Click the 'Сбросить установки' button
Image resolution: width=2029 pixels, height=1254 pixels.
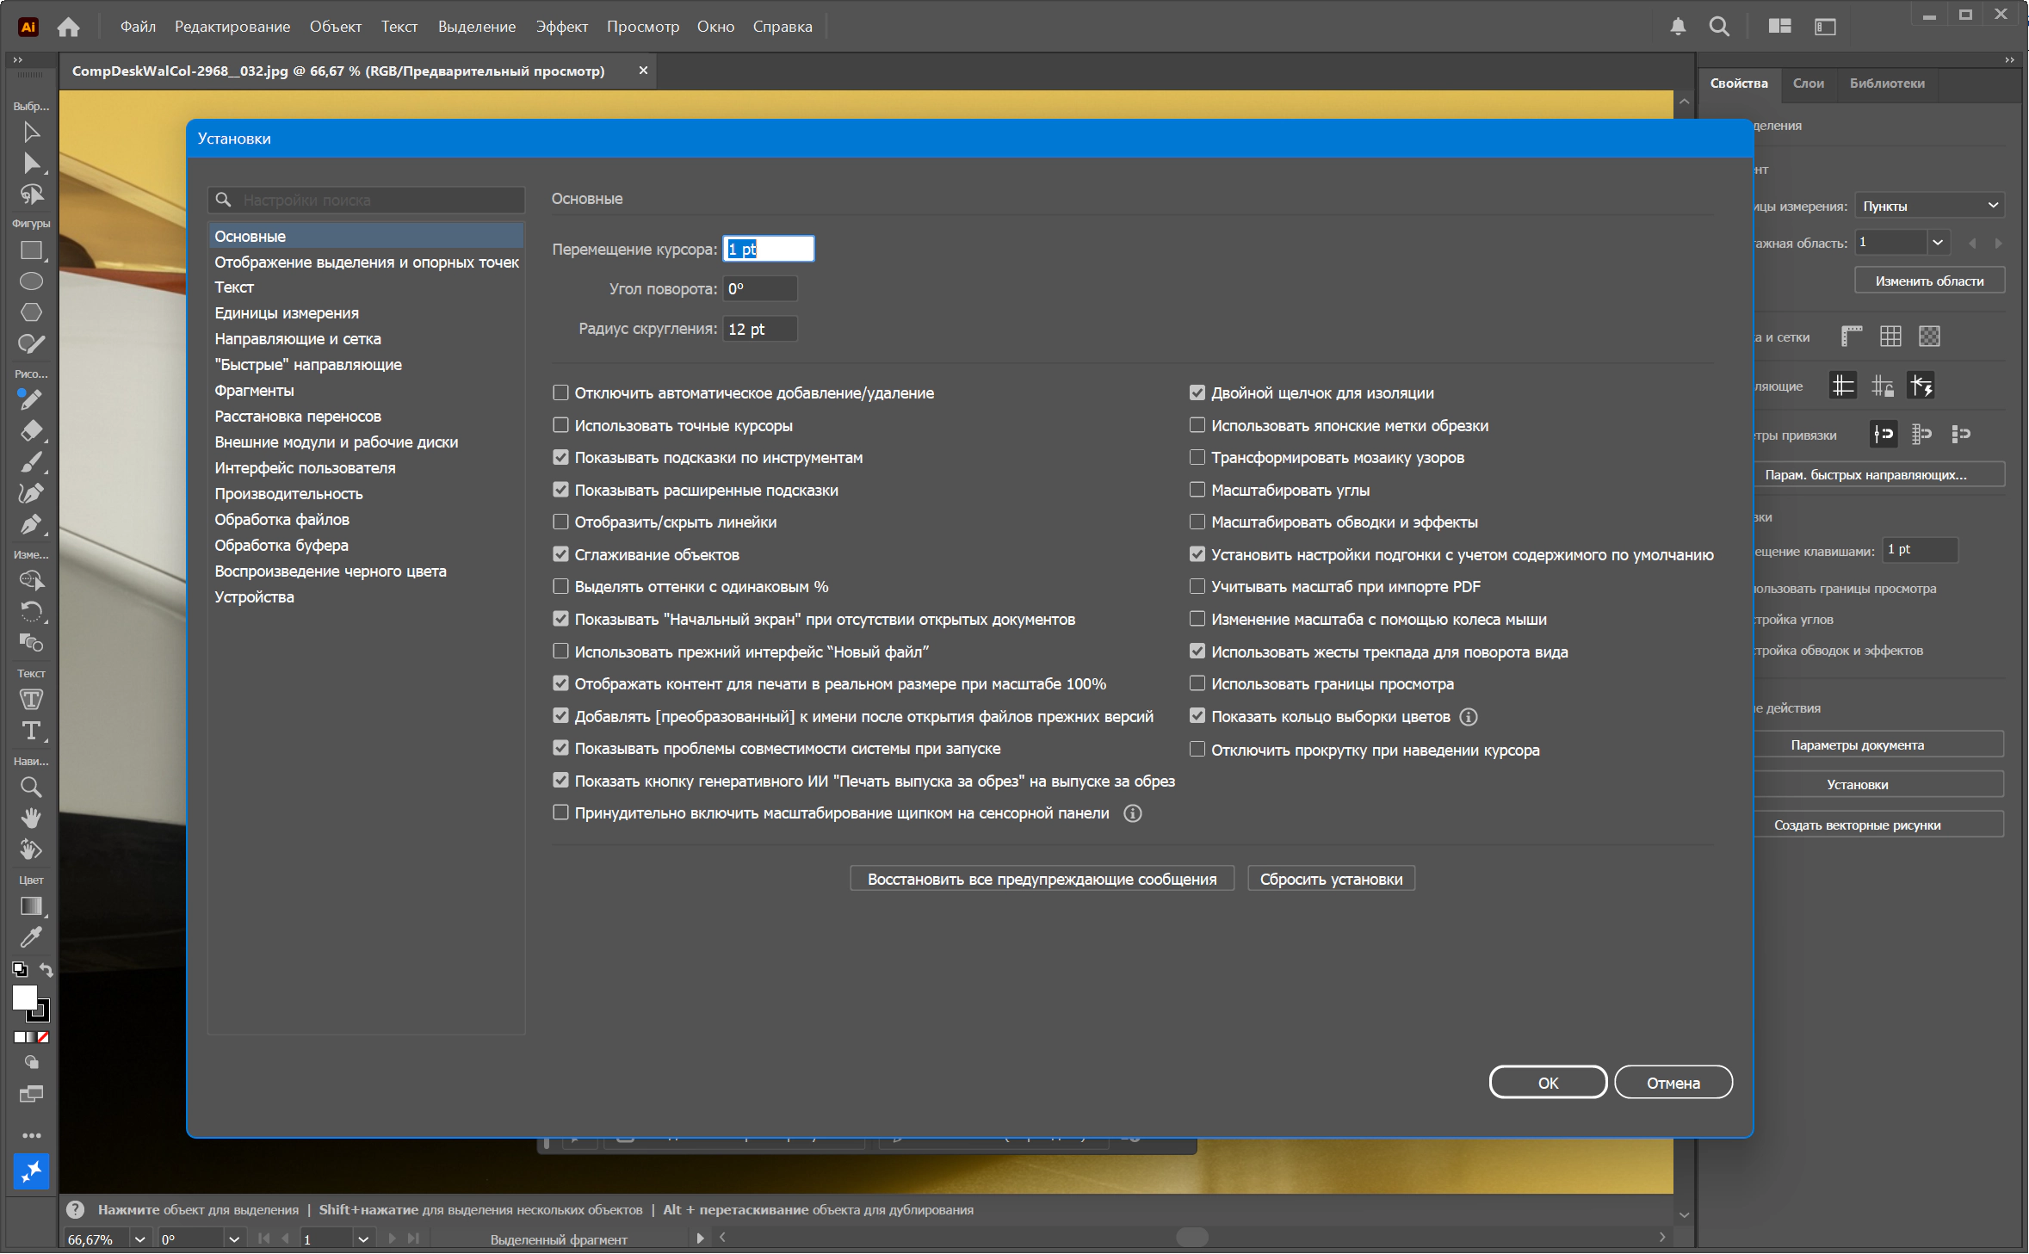point(1331,880)
